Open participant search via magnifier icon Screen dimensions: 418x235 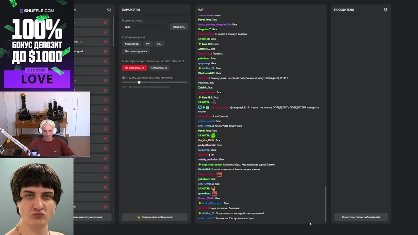tap(109, 10)
